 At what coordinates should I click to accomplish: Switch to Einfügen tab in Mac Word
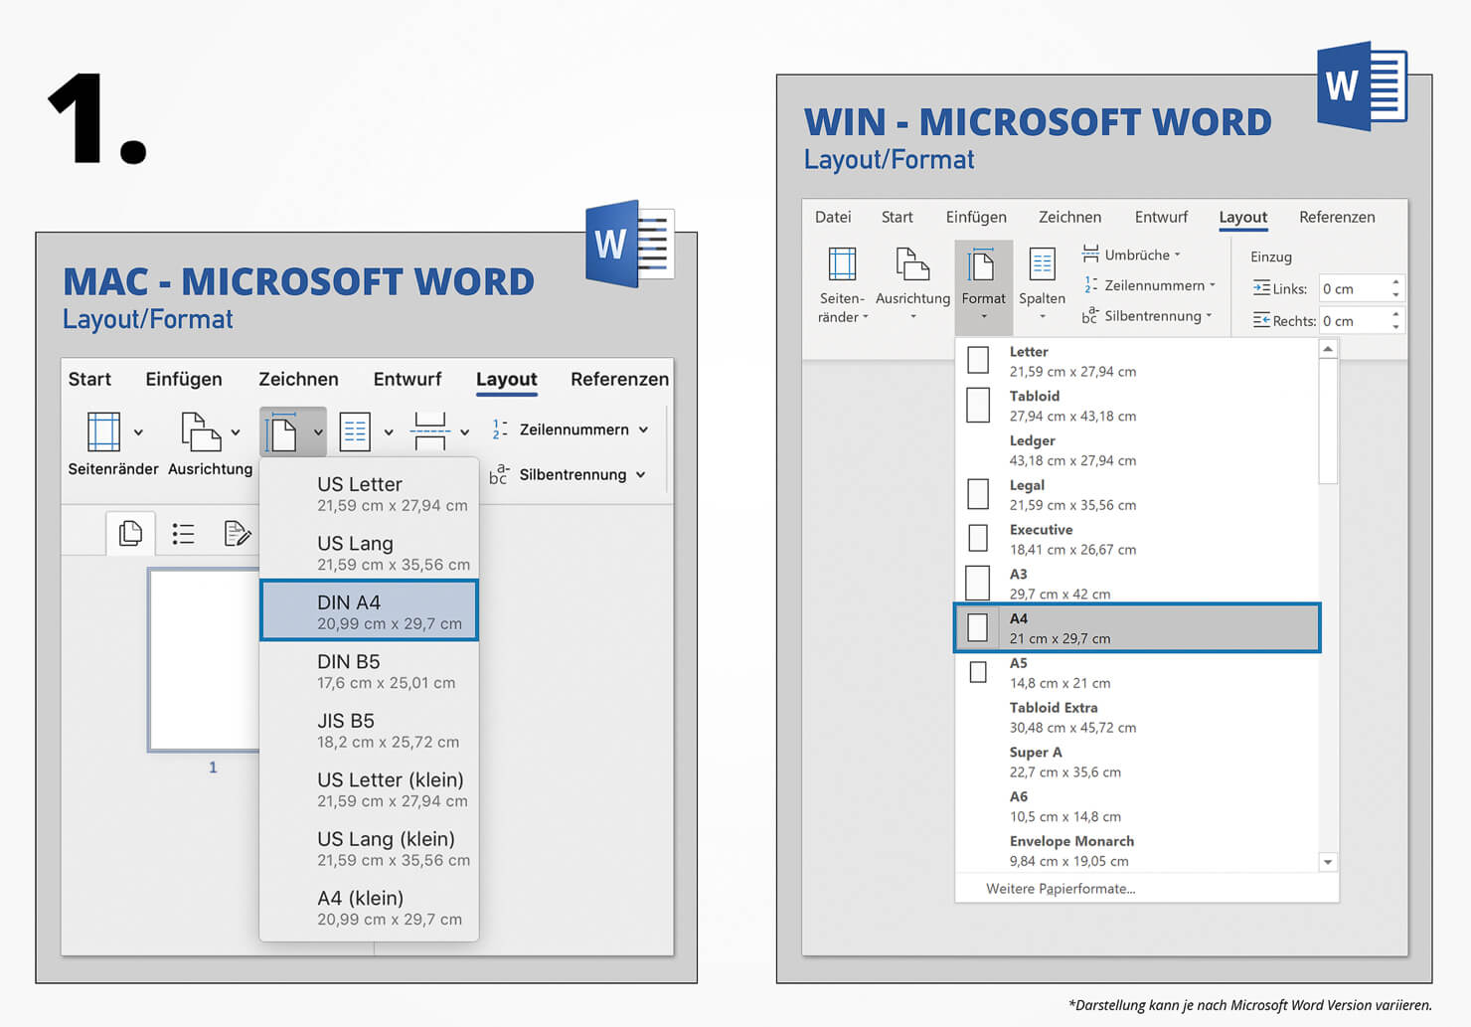pyautogui.click(x=184, y=379)
